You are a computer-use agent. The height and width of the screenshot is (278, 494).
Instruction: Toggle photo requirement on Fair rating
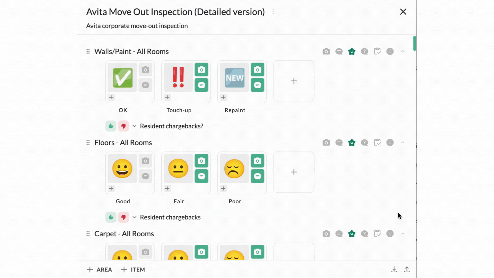[x=201, y=161]
